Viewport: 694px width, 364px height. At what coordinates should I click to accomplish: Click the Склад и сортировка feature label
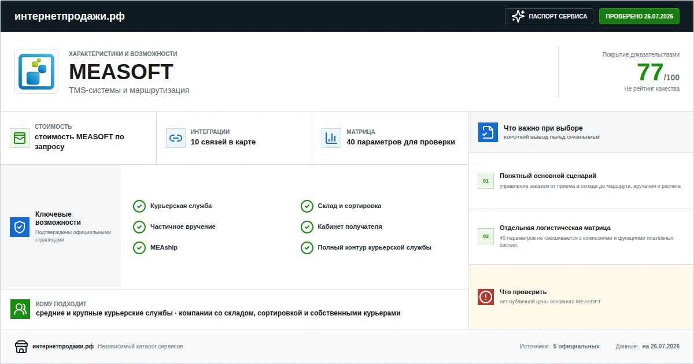click(349, 206)
